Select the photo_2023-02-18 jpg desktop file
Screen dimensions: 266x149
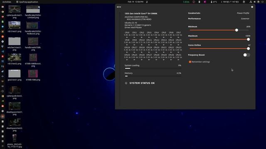15,141
